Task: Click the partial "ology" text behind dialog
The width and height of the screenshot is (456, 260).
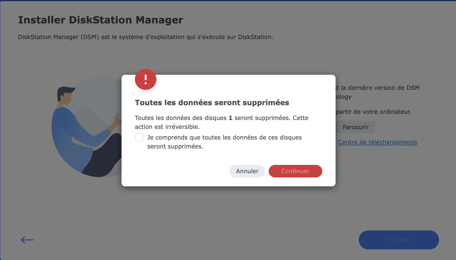Action: (344, 97)
